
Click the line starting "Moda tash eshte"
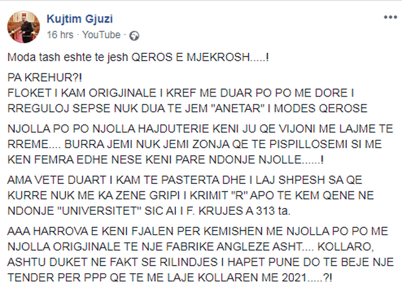pyautogui.click(x=138, y=57)
